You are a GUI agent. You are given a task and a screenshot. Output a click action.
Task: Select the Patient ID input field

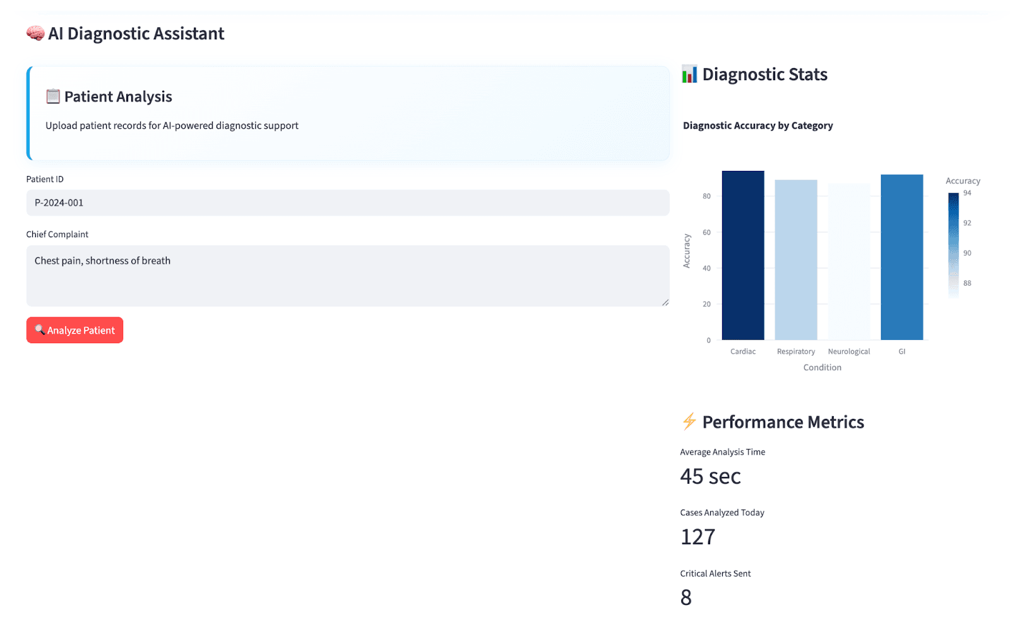click(347, 202)
